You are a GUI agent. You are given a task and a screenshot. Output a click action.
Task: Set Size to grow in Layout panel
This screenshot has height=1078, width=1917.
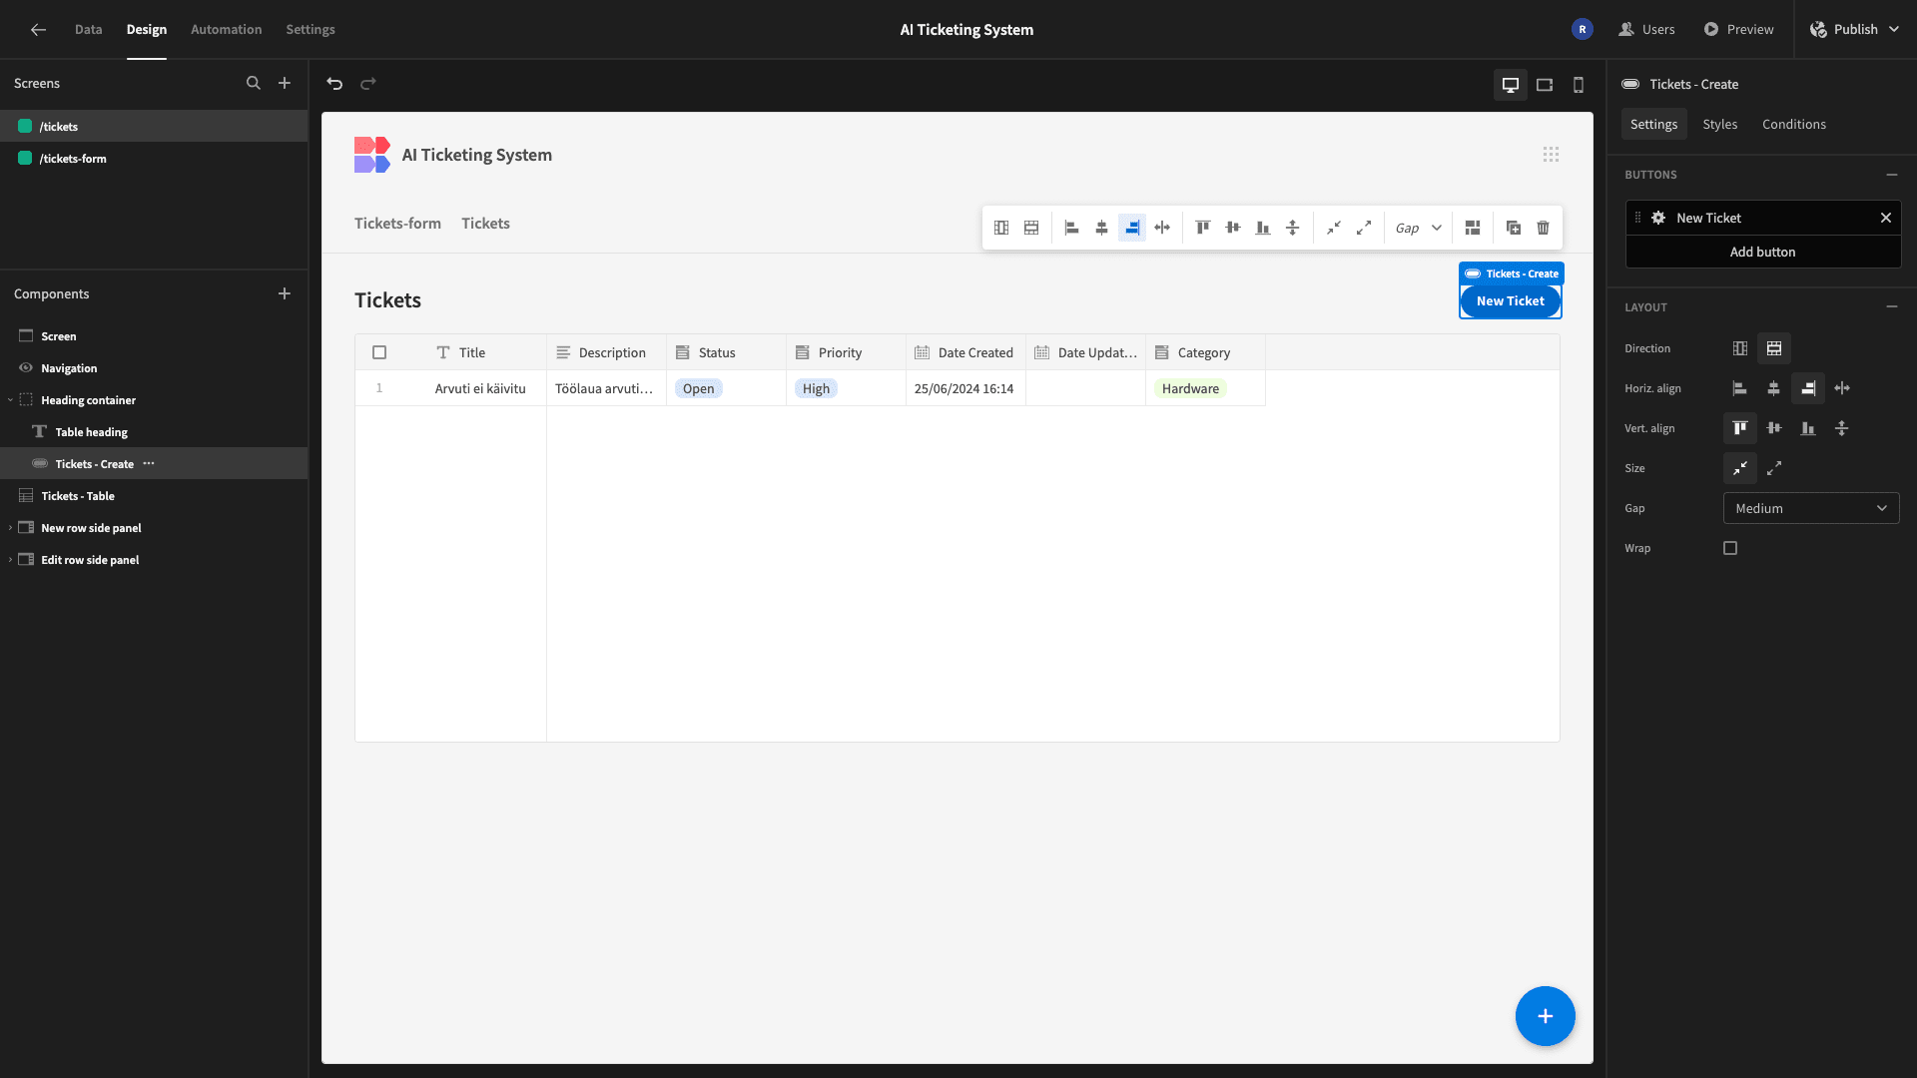tap(1774, 468)
